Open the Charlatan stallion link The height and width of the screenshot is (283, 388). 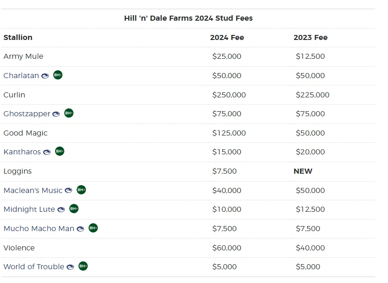pos(21,75)
